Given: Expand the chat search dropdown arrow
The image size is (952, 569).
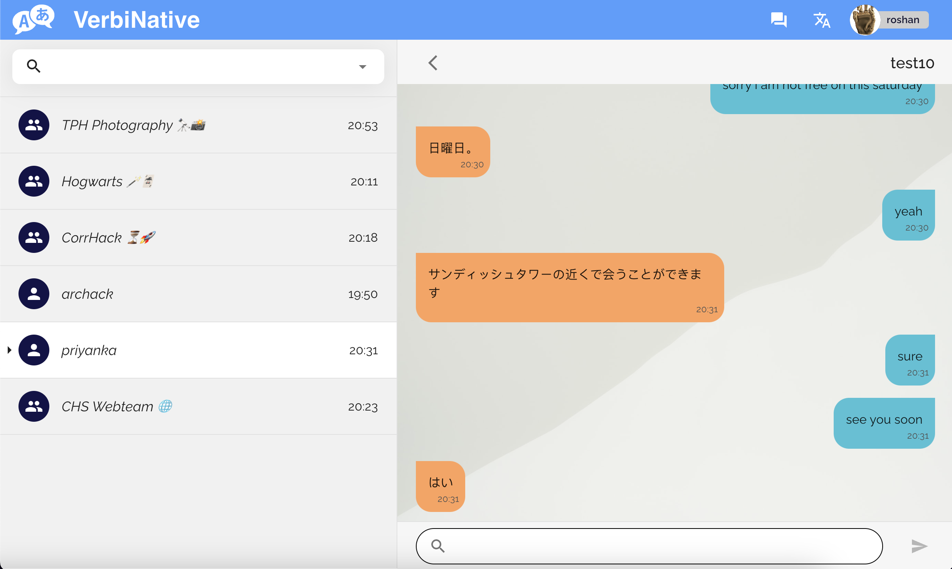Looking at the screenshot, I should [x=362, y=67].
